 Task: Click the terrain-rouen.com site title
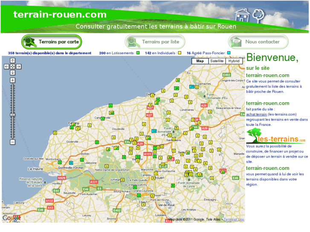point(60,14)
